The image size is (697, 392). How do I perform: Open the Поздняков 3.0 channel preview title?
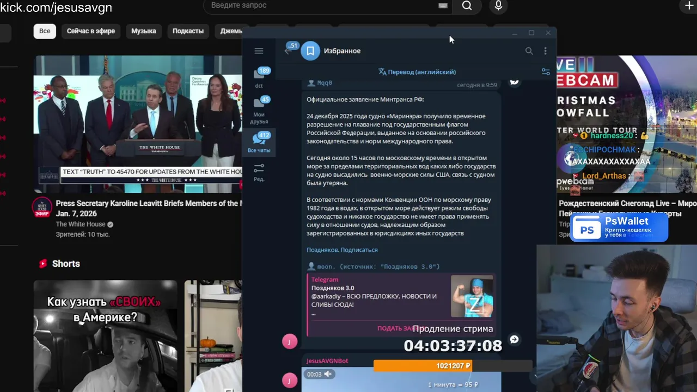[x=333, y=288]
